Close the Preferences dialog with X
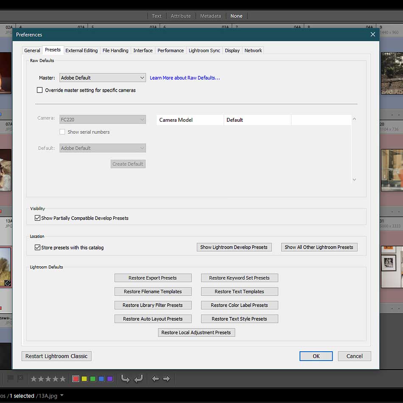 tap(373, 34)
